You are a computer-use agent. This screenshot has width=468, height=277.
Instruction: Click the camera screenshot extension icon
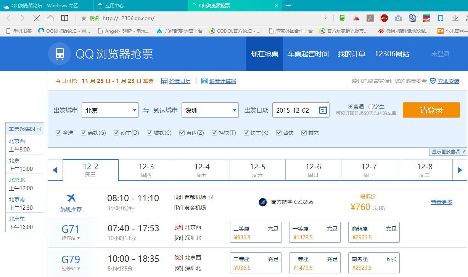pos(398,18)
